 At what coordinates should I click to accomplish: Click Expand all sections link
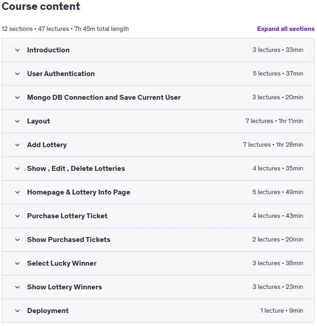point(286,29)
